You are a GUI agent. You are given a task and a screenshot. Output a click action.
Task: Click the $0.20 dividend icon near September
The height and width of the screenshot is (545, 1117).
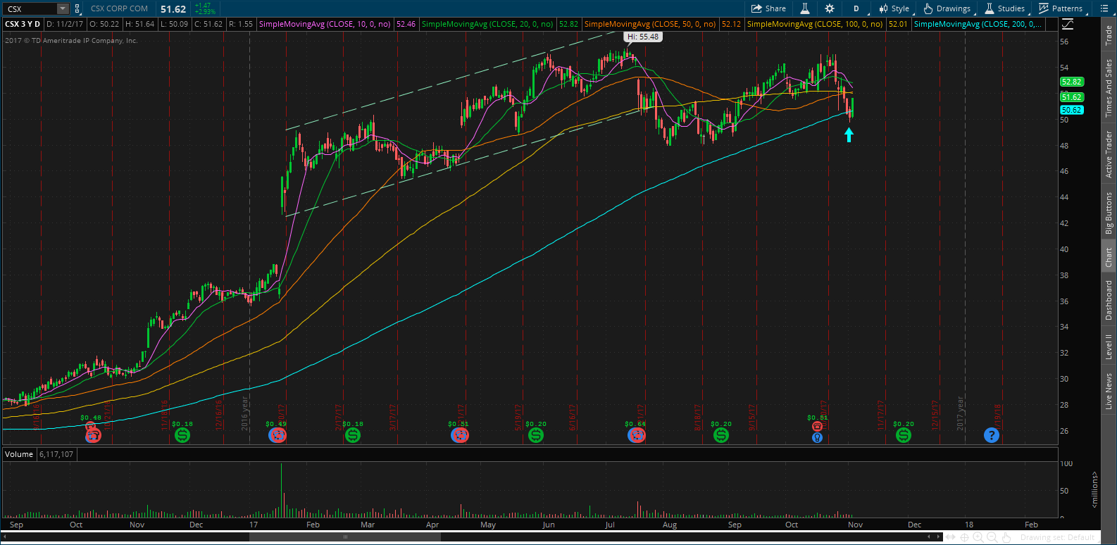tap(721, 435)
